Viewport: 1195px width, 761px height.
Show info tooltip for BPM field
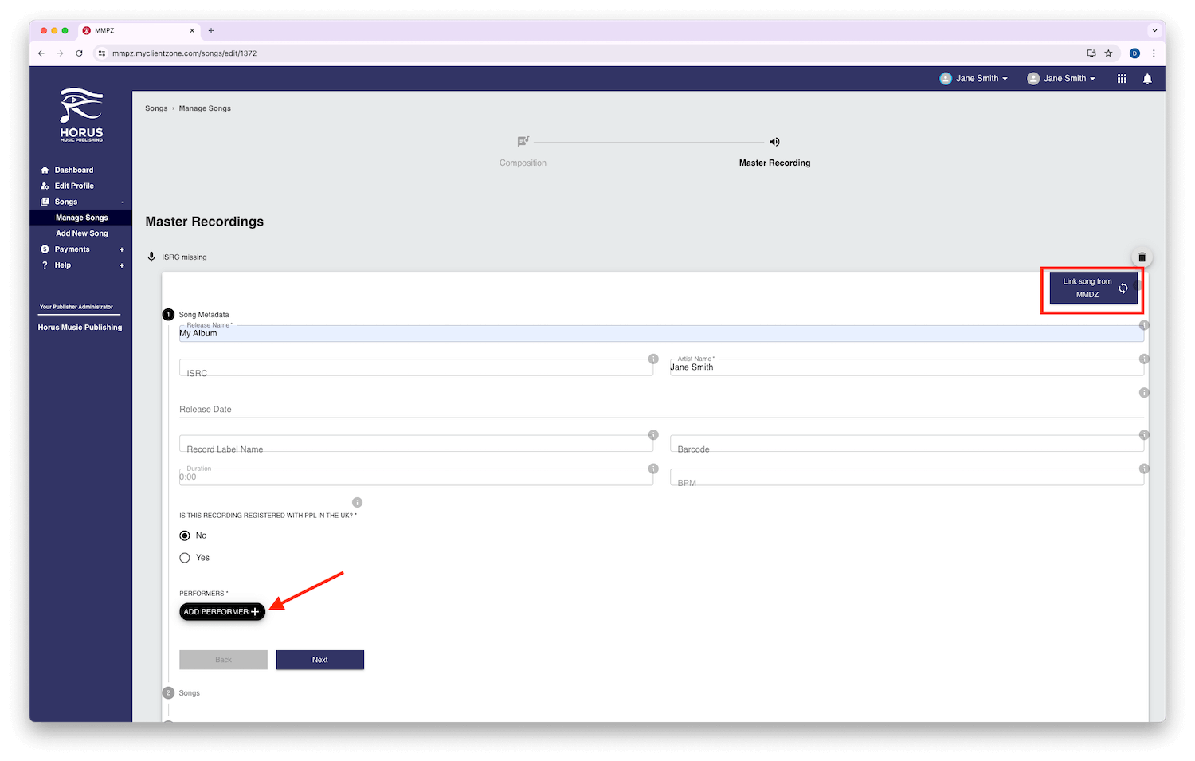[1144, 469]
